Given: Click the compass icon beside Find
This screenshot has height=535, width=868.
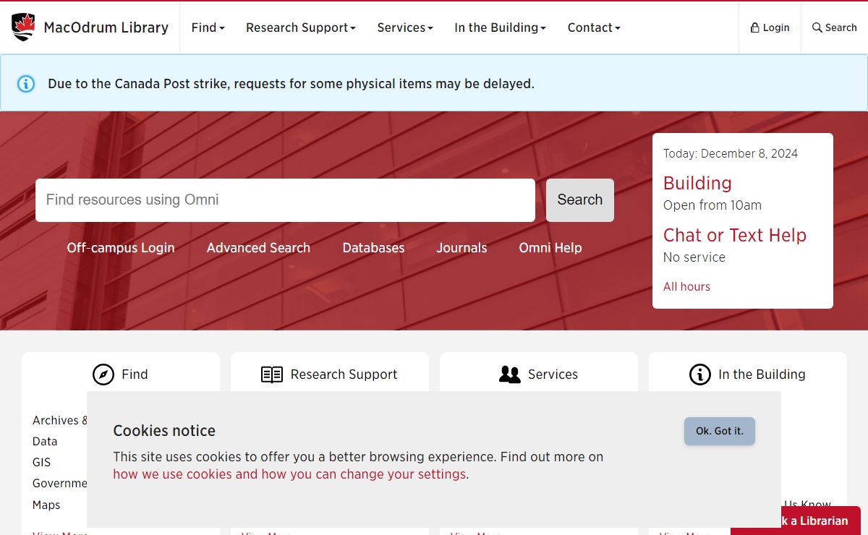Looking at the screenshot, I should (103, 374).
